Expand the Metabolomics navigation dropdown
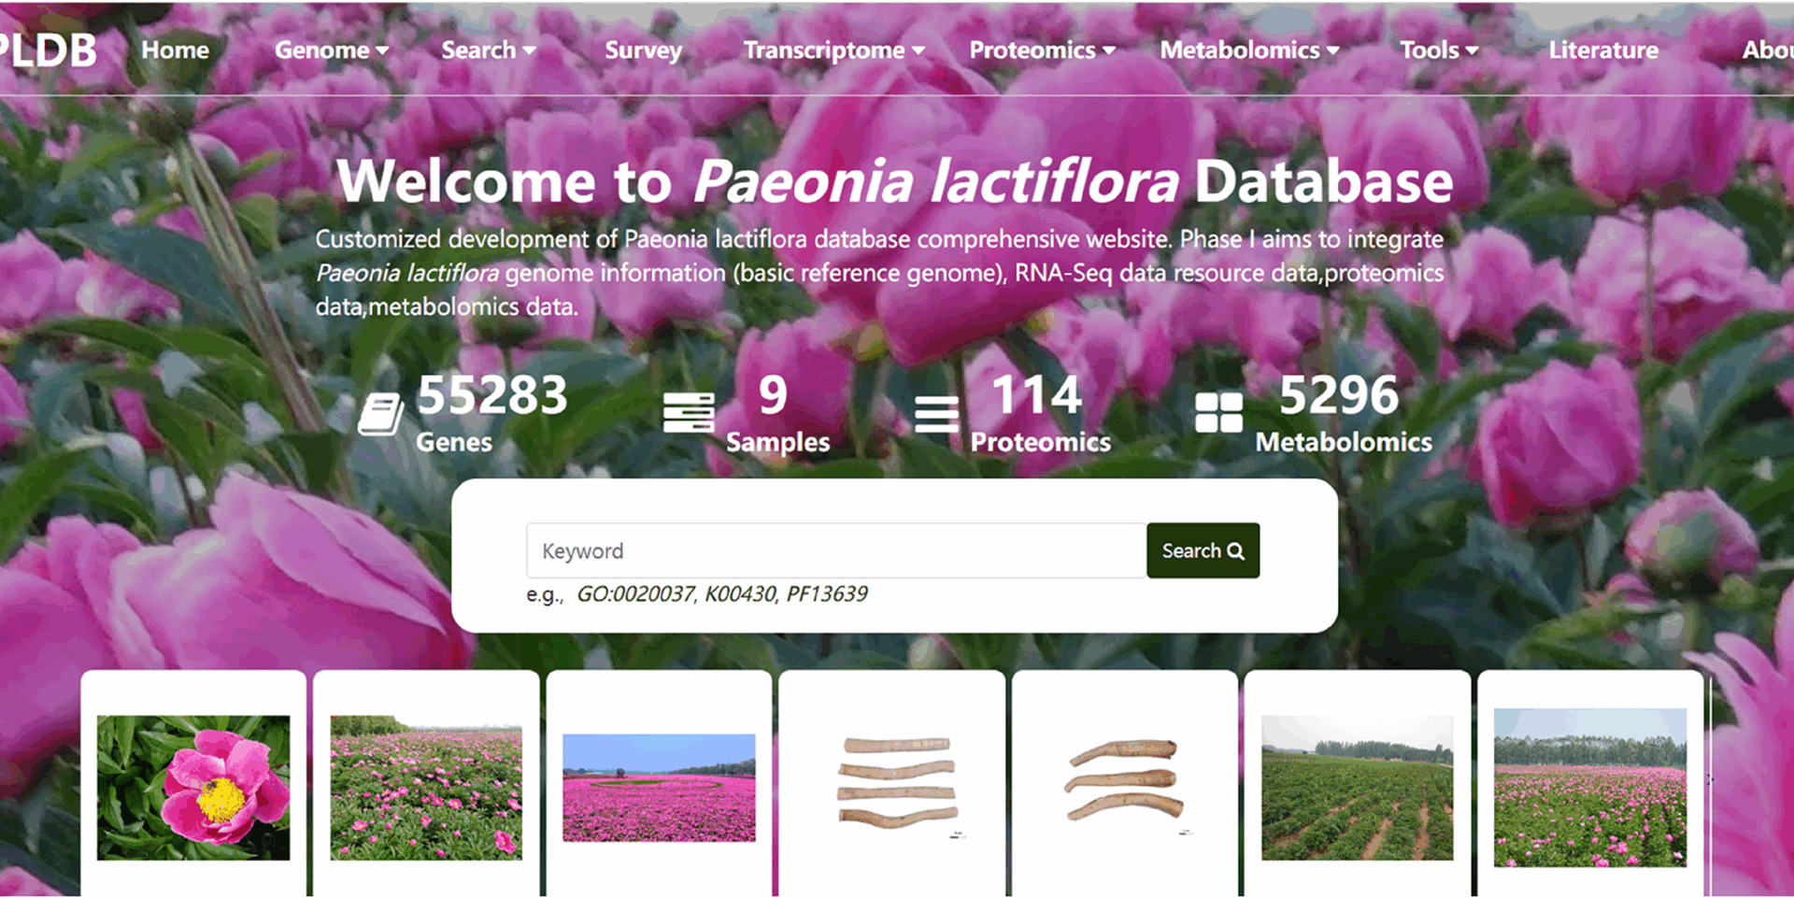Viewport: 1794px width, 898px height. coord(1249,50)
